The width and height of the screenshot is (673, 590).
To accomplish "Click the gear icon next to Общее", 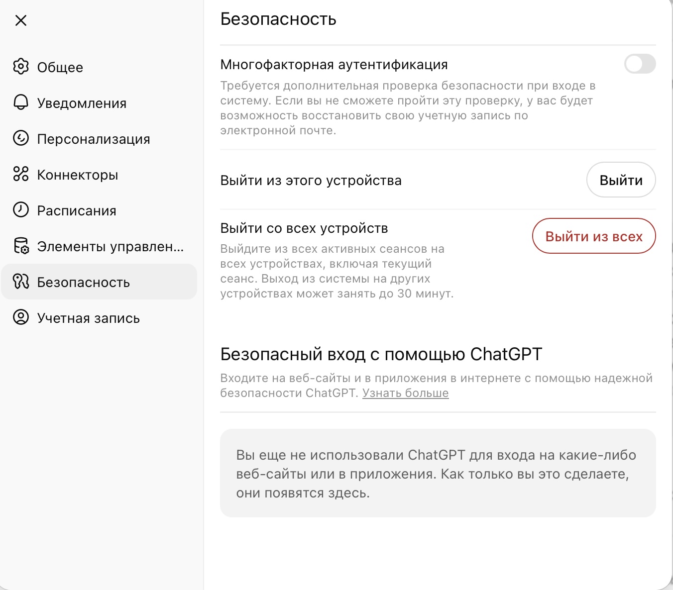I will [x=21, y=67].
